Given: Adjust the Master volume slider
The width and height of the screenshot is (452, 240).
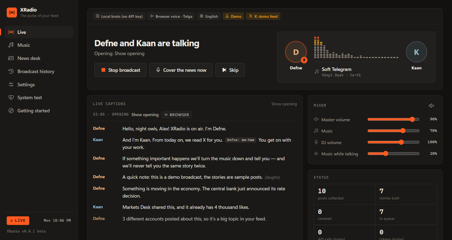Looking at the screenshot, I should (x=393, y=119).
